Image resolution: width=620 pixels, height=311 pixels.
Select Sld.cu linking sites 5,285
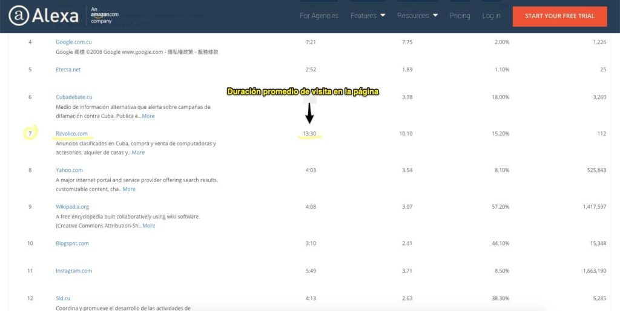pyautogui.click(x=599, y=298)
